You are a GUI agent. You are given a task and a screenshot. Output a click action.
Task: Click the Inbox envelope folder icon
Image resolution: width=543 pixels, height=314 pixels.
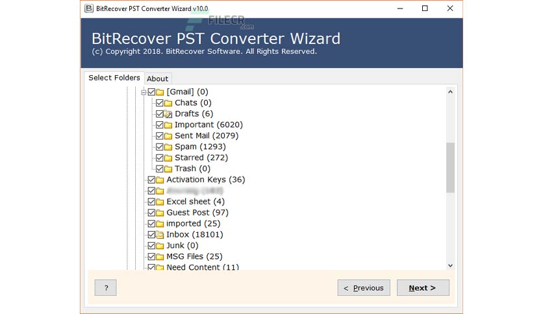click(x=160, y=235)
